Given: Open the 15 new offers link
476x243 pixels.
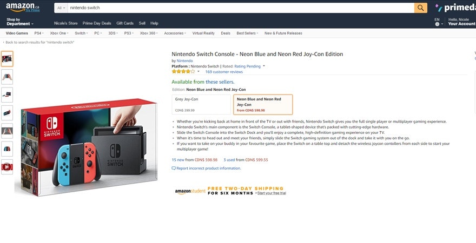Looking at the screenshot, I should coord(178,160).
